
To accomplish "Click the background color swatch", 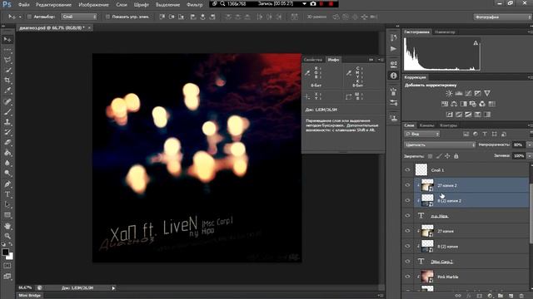I will 10,257.
